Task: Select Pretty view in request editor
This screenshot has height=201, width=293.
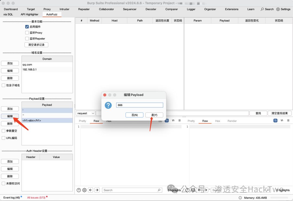Action: click(82, 121)
